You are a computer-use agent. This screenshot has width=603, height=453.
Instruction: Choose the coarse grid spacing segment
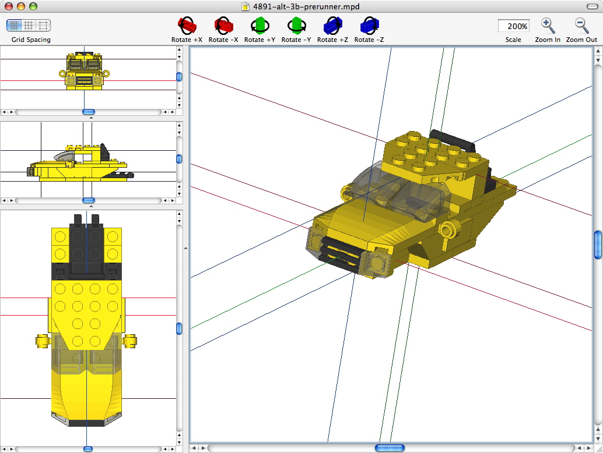click(x=43, y=26)
